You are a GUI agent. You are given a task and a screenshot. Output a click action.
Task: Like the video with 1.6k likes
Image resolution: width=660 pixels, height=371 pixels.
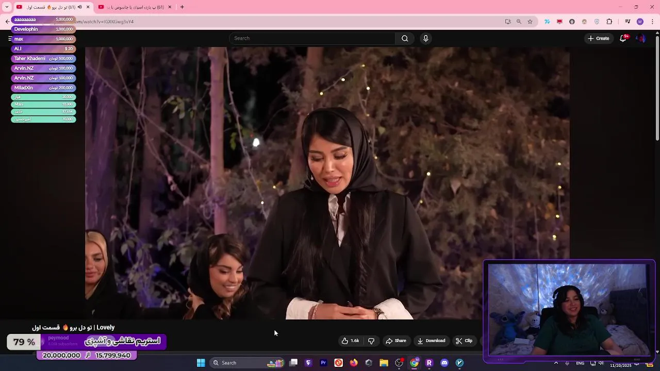click(x=350, y=341)
